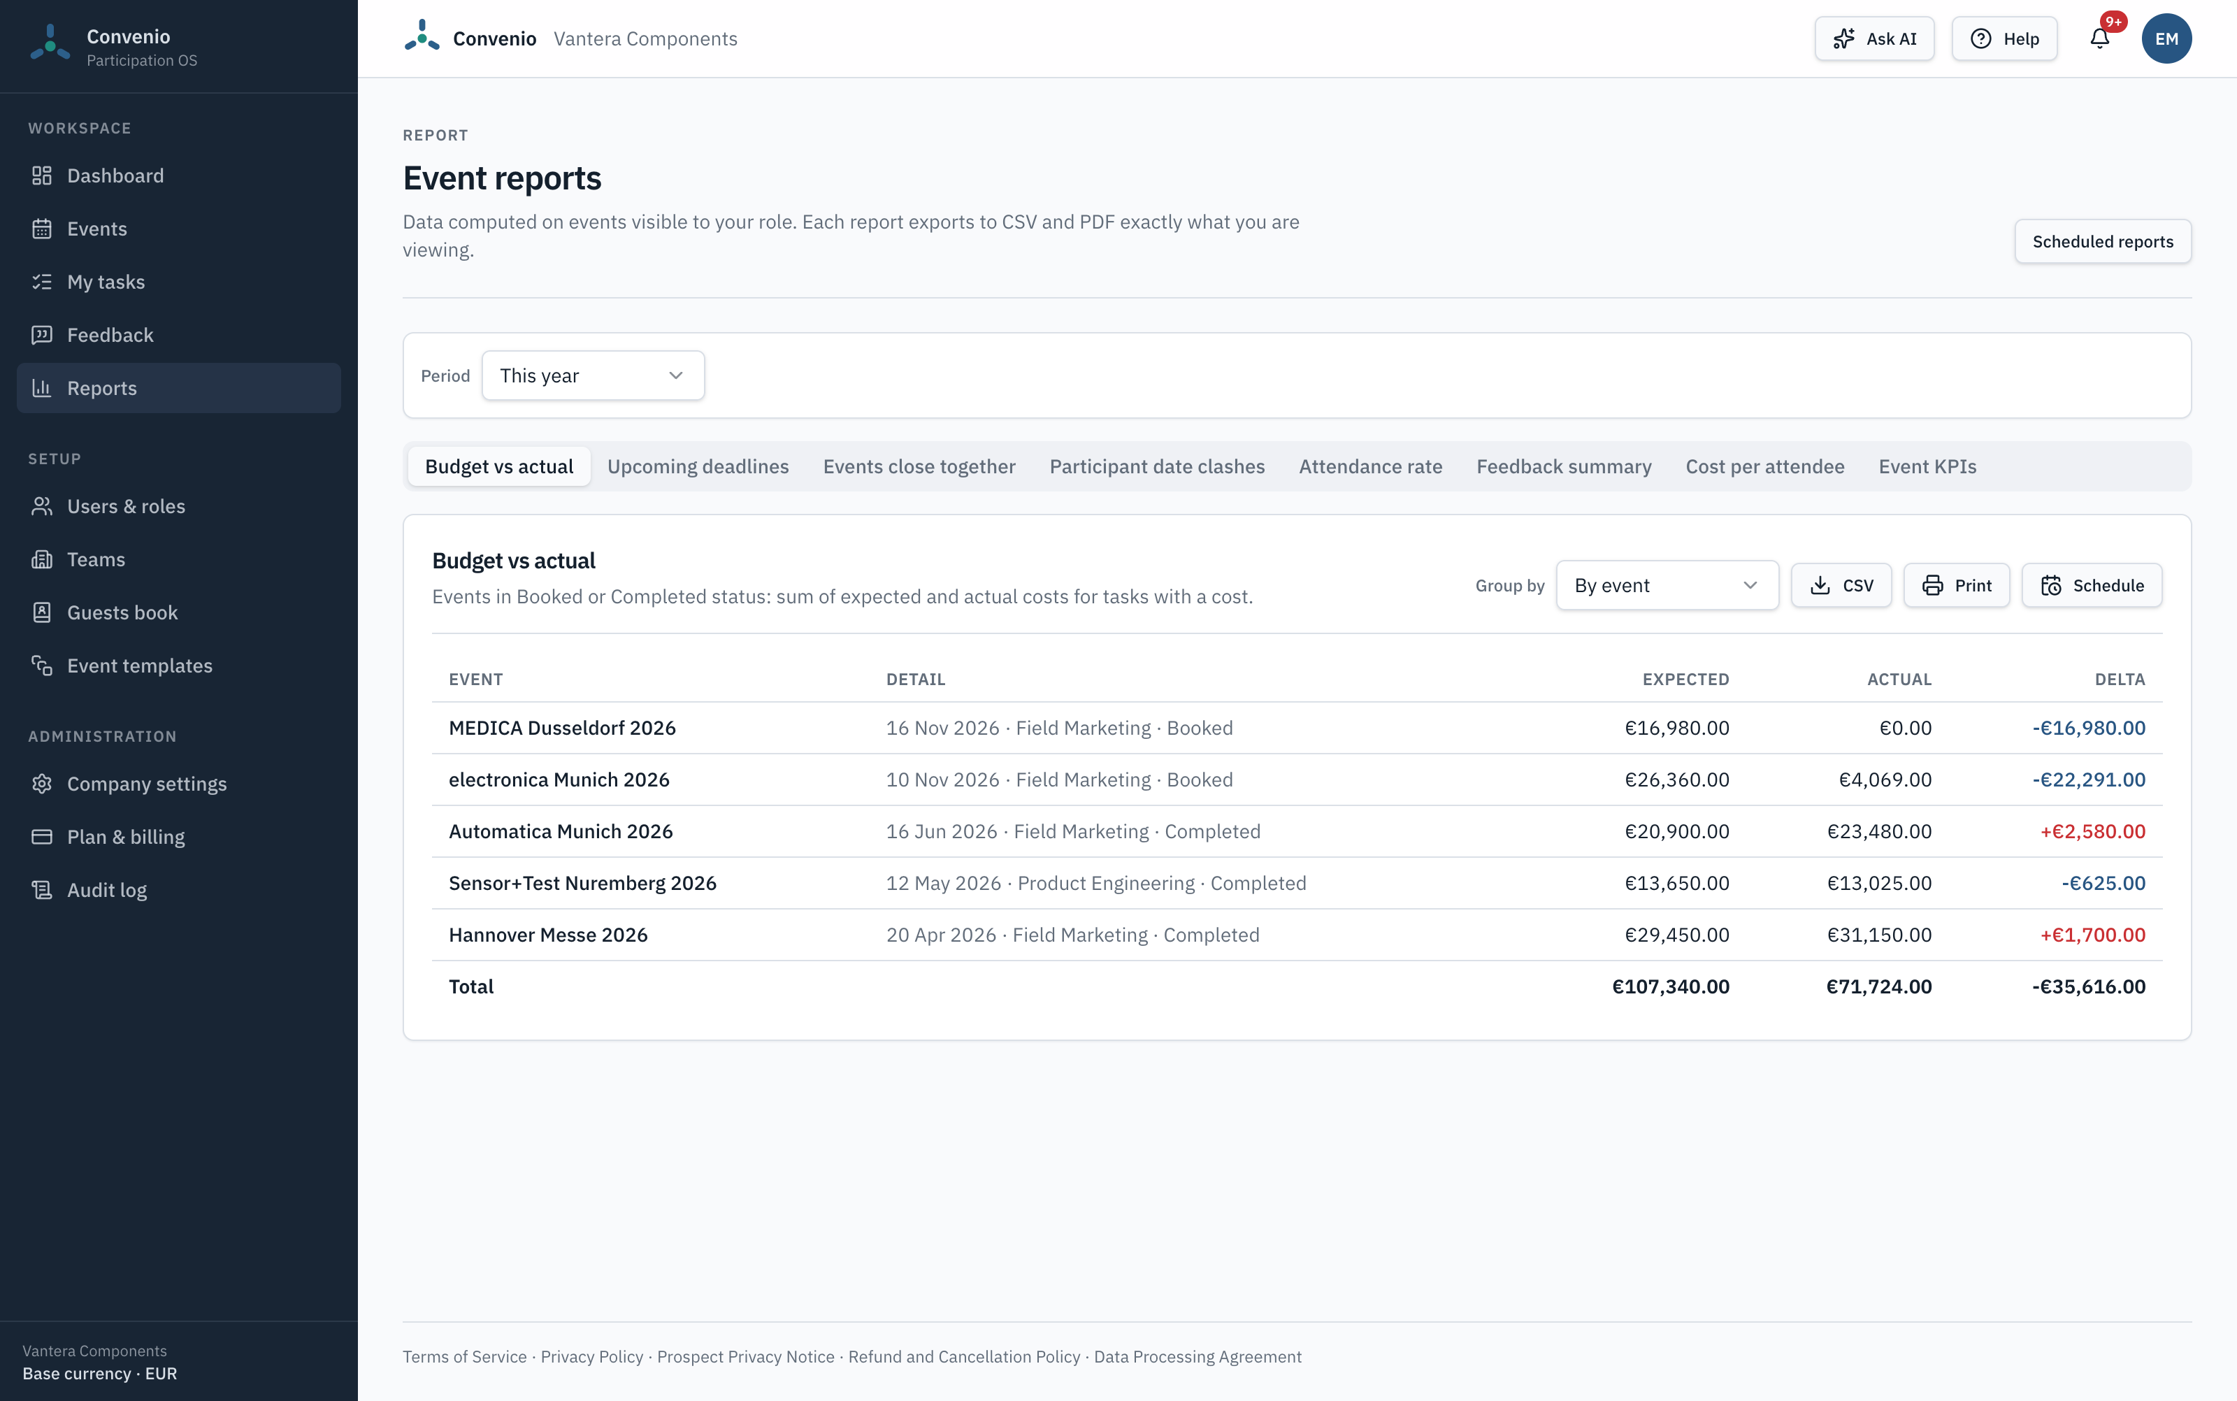Screen dimensions: 2237x1401
Task: Click the Guests book contact icon
Action: pos(42,612)
